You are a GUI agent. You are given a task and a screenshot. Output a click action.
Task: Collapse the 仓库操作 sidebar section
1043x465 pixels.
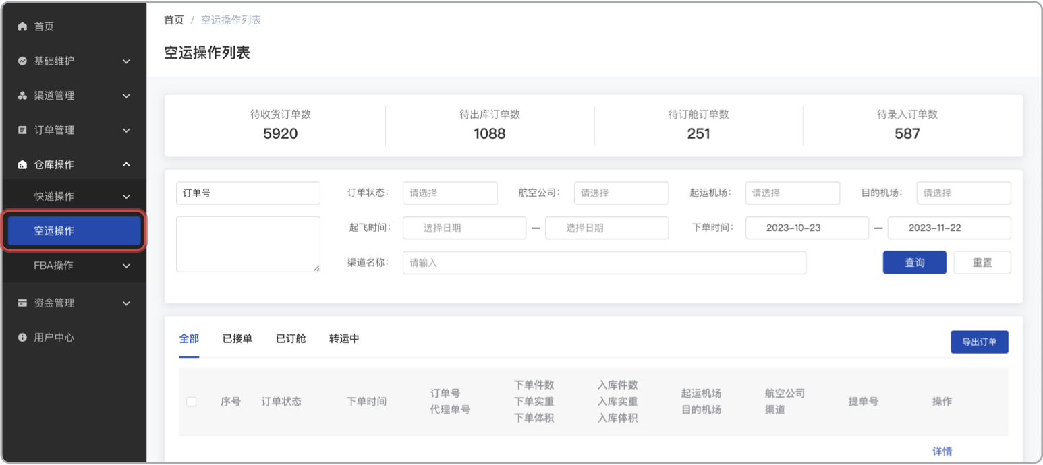tap(125, 164)
